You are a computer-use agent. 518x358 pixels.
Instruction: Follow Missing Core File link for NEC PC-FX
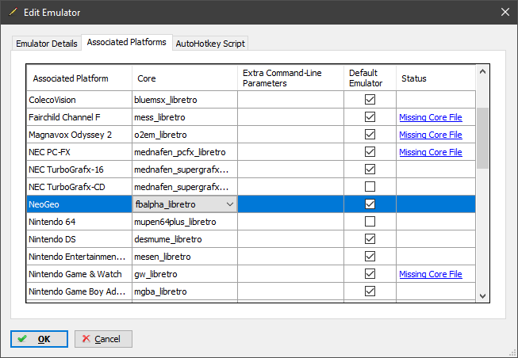pos(431,152)
